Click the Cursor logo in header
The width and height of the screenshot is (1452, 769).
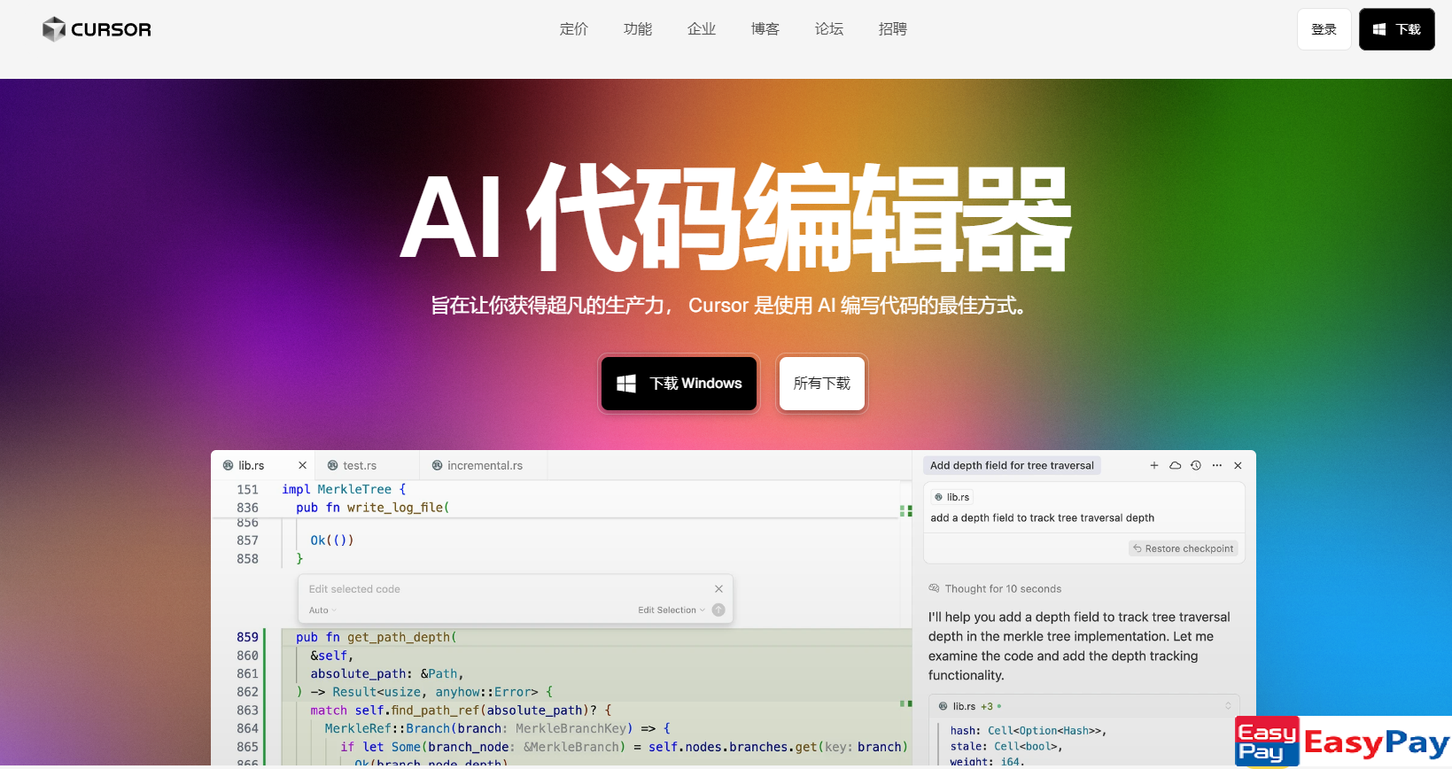[x=97, y=29]
